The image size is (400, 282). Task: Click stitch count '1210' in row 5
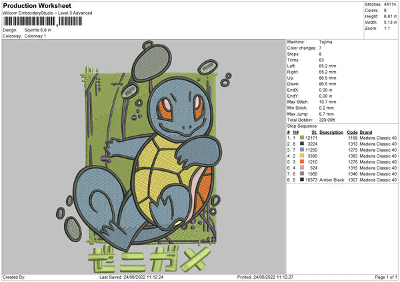[313, 162]
